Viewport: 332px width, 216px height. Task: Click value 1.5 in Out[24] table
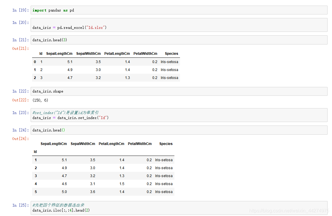(x=122, y=184)
